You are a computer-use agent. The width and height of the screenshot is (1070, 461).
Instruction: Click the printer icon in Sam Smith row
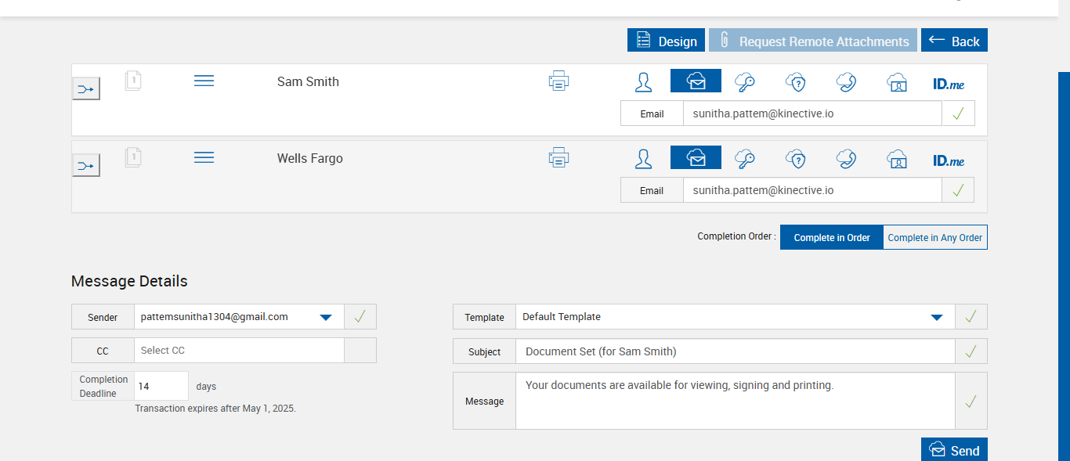(558, 81)
